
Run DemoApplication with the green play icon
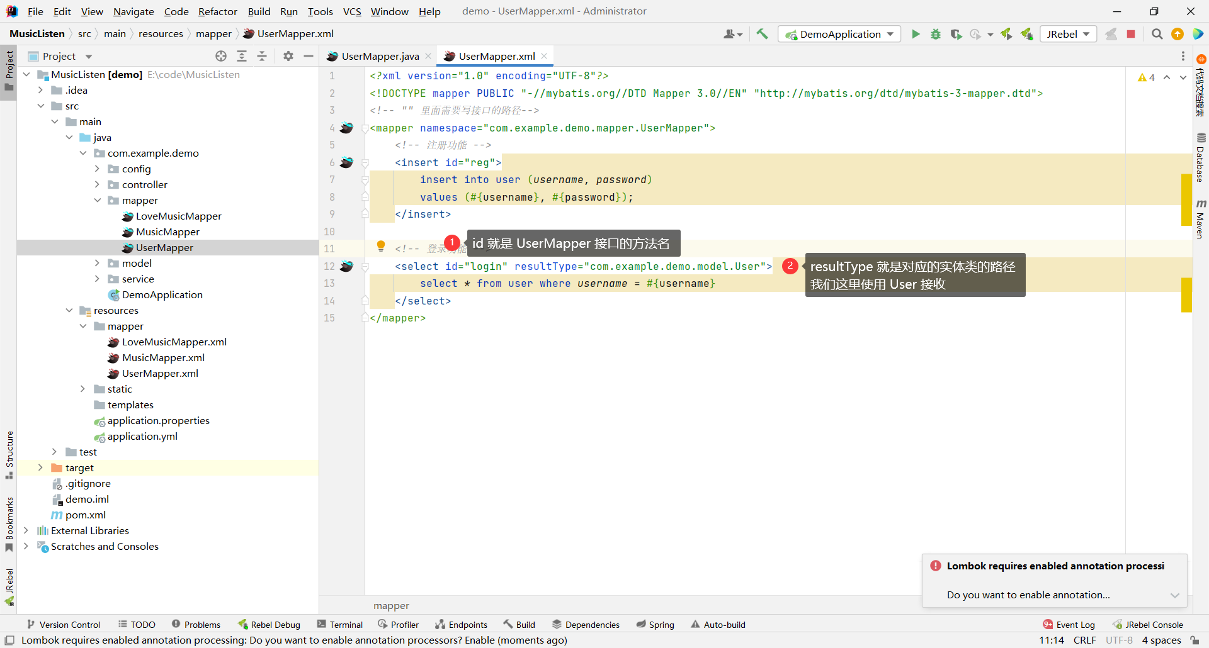pos(916,34)
